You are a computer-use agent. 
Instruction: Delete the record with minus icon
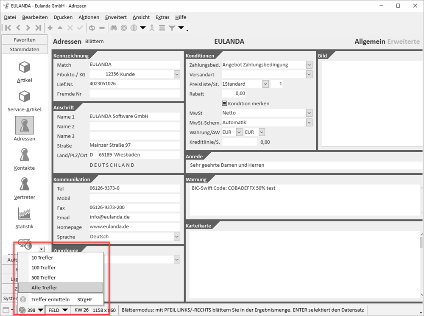(x=102, y=28)
